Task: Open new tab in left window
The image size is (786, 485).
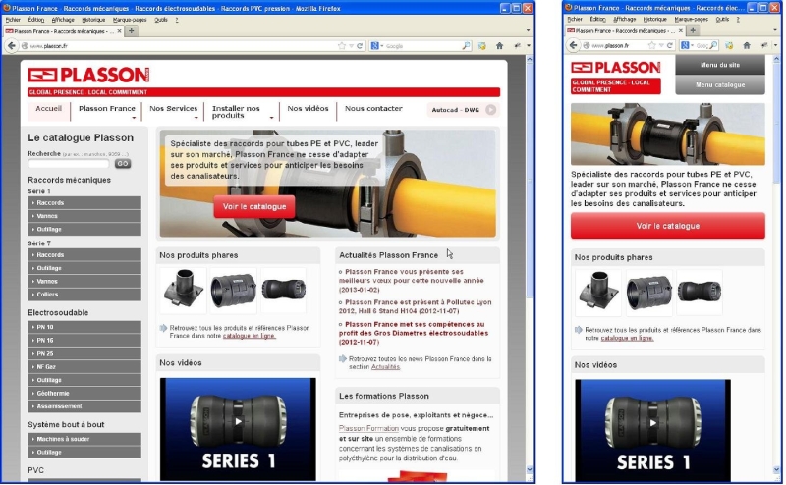Action: pyautogui.click(x=131, y=31)
